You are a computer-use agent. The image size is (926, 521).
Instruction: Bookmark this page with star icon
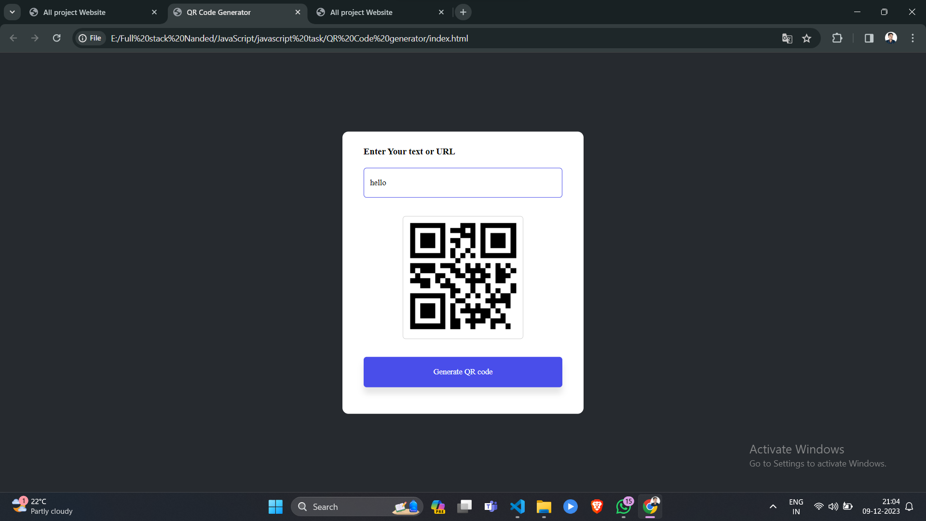click(806, 38)
